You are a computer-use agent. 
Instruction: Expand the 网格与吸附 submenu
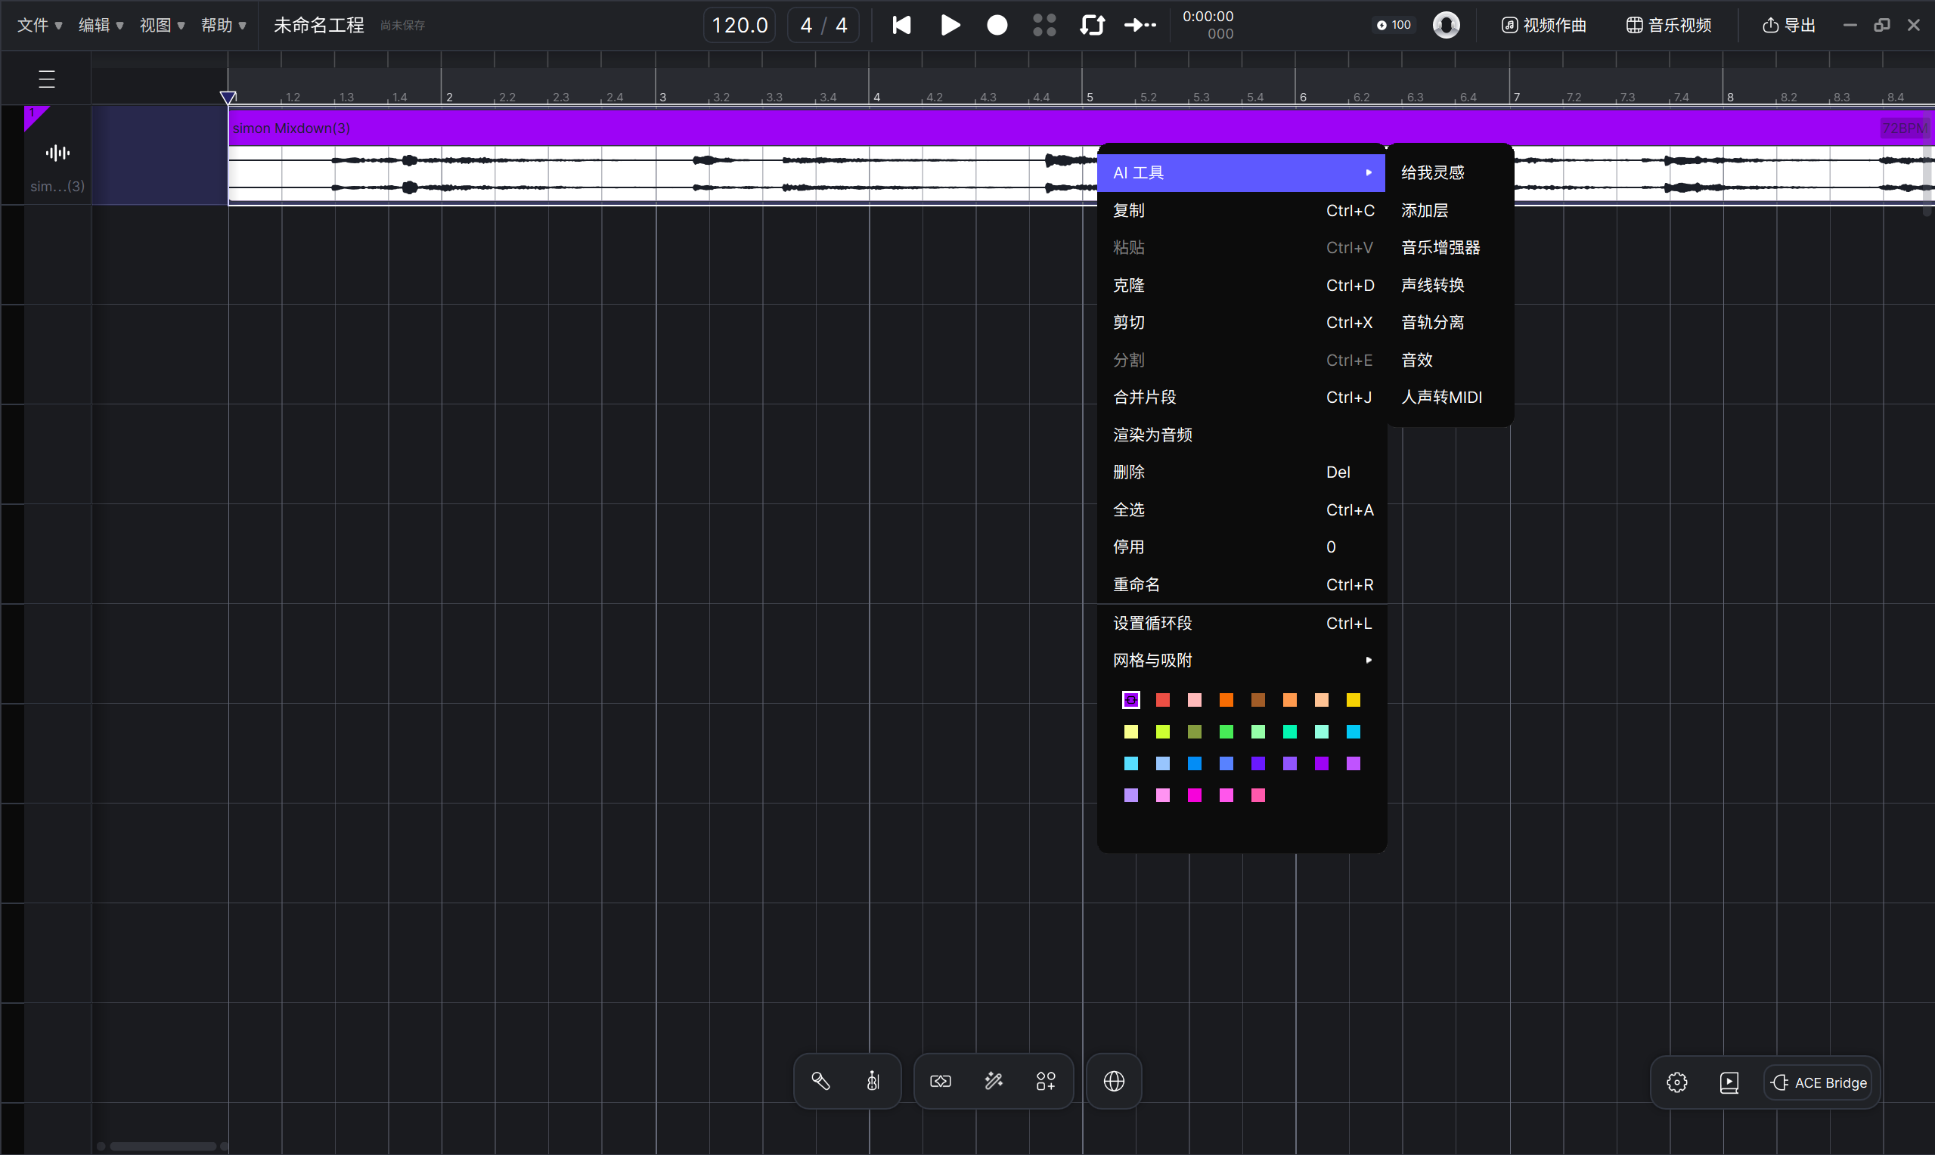click(x=1242, y=660)
